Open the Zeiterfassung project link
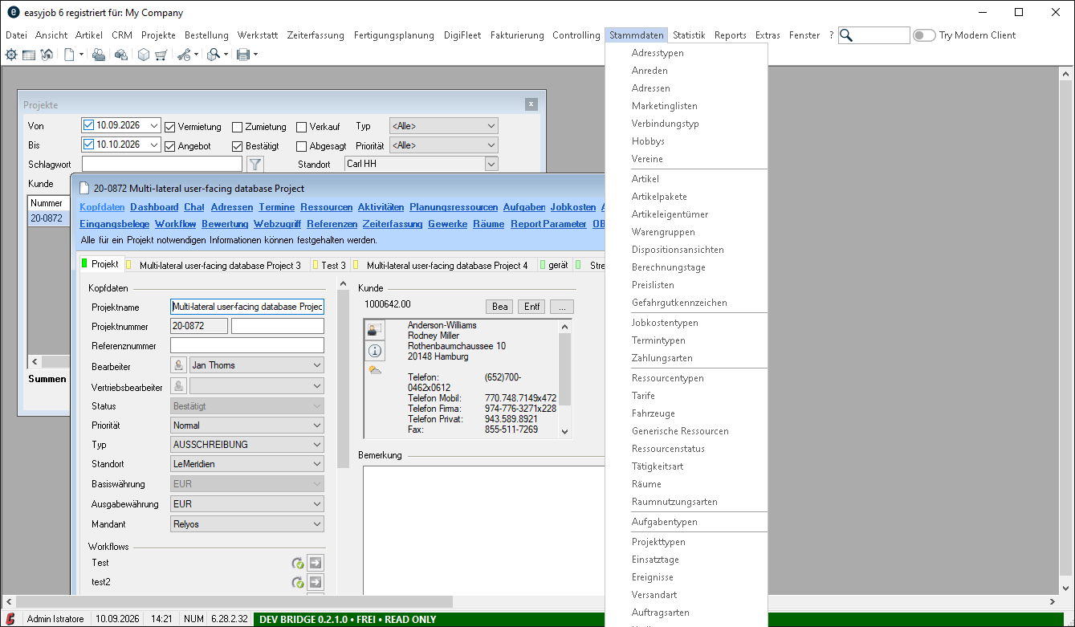Screen dimensions: 1075x627 tap(393, 224)
